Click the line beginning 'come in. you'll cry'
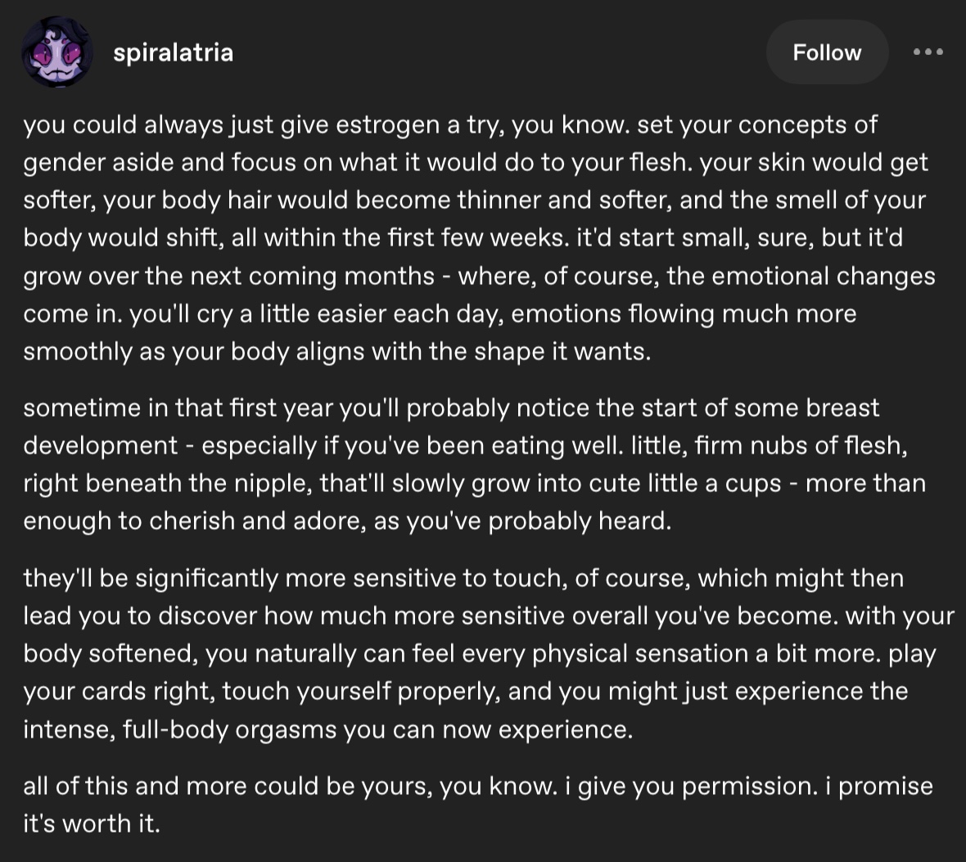Image resolution: width=966 pixels, height=862 pixels. point(440,314)
